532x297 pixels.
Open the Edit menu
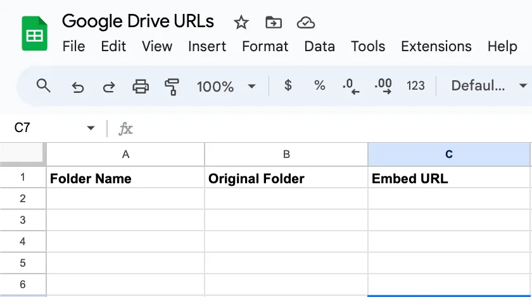click(x=113, y=46)
